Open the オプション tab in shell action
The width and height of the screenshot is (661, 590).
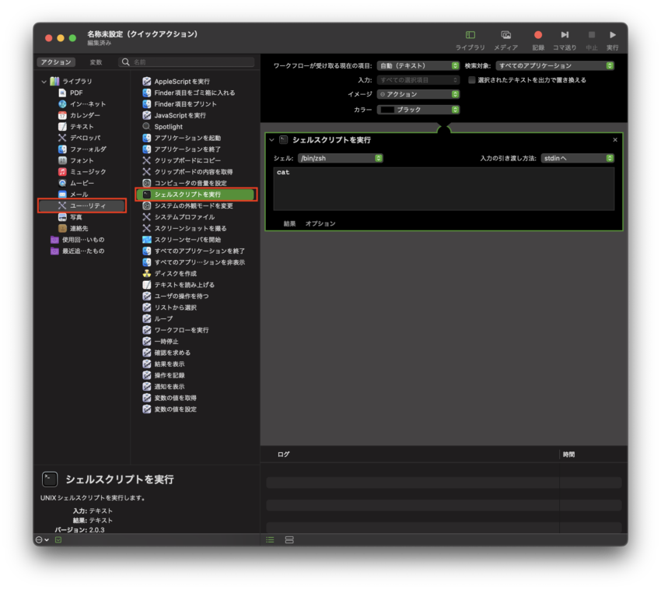pos(320,223)
